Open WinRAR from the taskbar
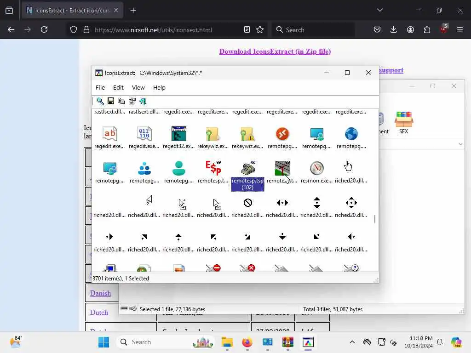The image size is (471, 353). pyautogui.click(x=287, y=342)
